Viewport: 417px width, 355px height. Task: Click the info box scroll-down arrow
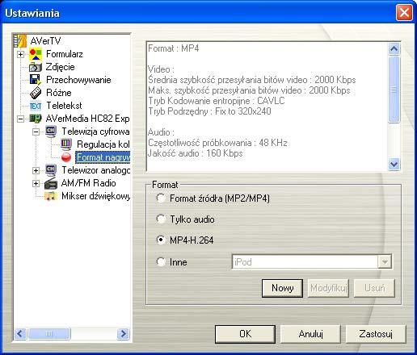pyautogui.click(x=394, y=164)
